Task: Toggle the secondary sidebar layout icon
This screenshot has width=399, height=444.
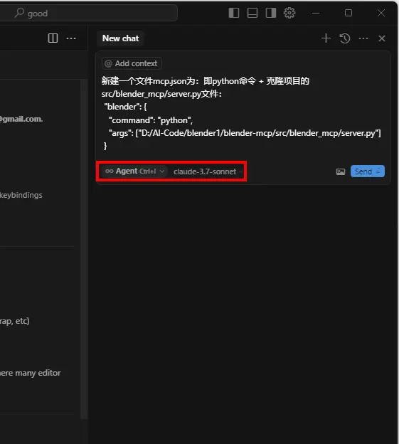Action: click(x=271, y=13)
